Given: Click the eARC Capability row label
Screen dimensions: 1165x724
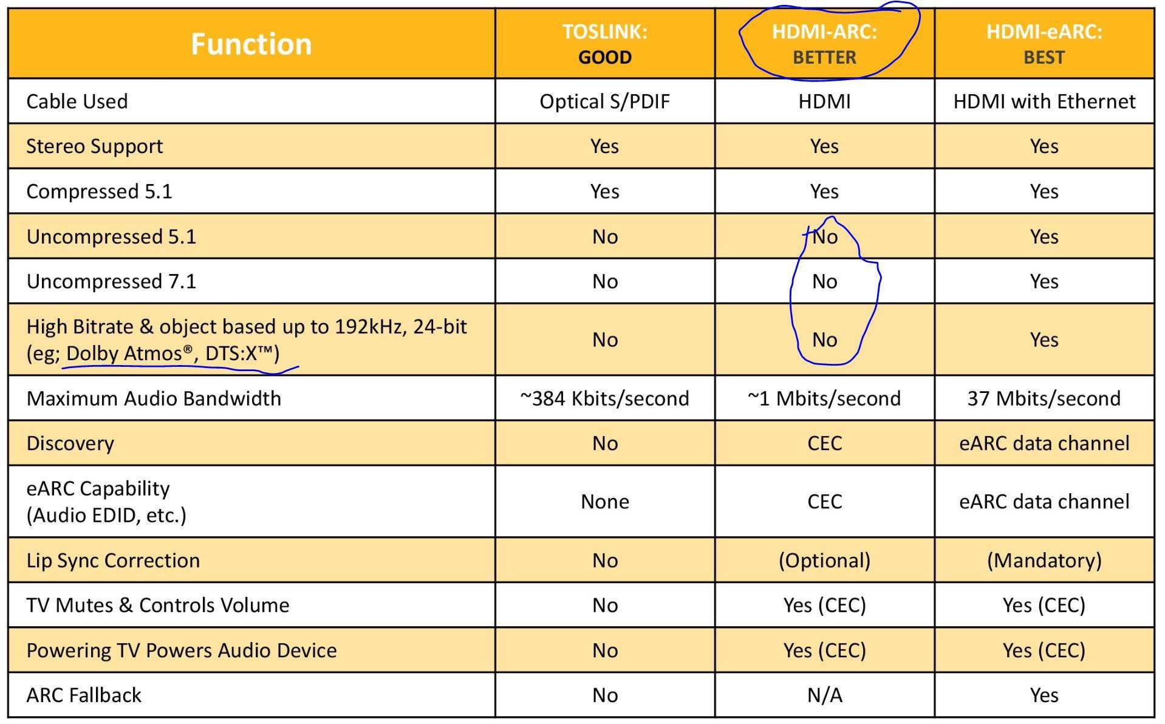Looking at the screenshot, I should (x=106, y=502).
